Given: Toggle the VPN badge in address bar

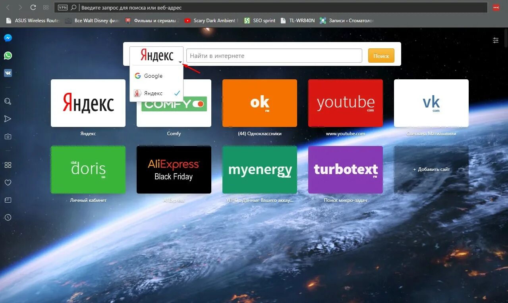Looking at the screenshot, I should coord(63,8).
